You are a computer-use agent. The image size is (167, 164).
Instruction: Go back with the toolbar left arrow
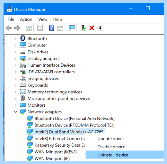pyautogui.click(x=9, y=28)
